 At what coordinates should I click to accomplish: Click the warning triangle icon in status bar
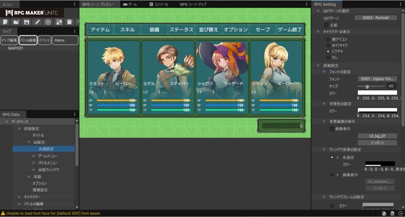[3, 213]
